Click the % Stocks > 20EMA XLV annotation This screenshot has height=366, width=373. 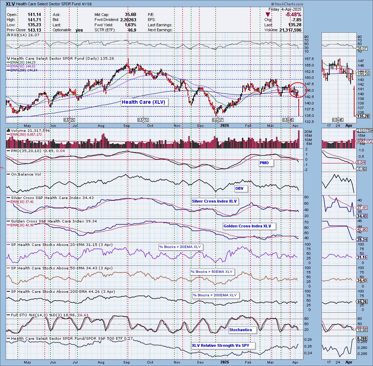(180, 247)
